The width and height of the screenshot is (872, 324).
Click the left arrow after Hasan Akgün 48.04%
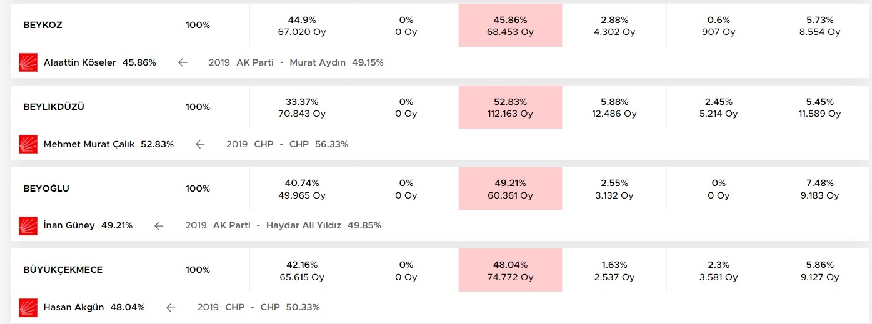coord(171,307)
